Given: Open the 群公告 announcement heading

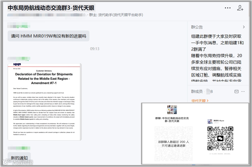Looking at the screenshot, I should (197, 27).
